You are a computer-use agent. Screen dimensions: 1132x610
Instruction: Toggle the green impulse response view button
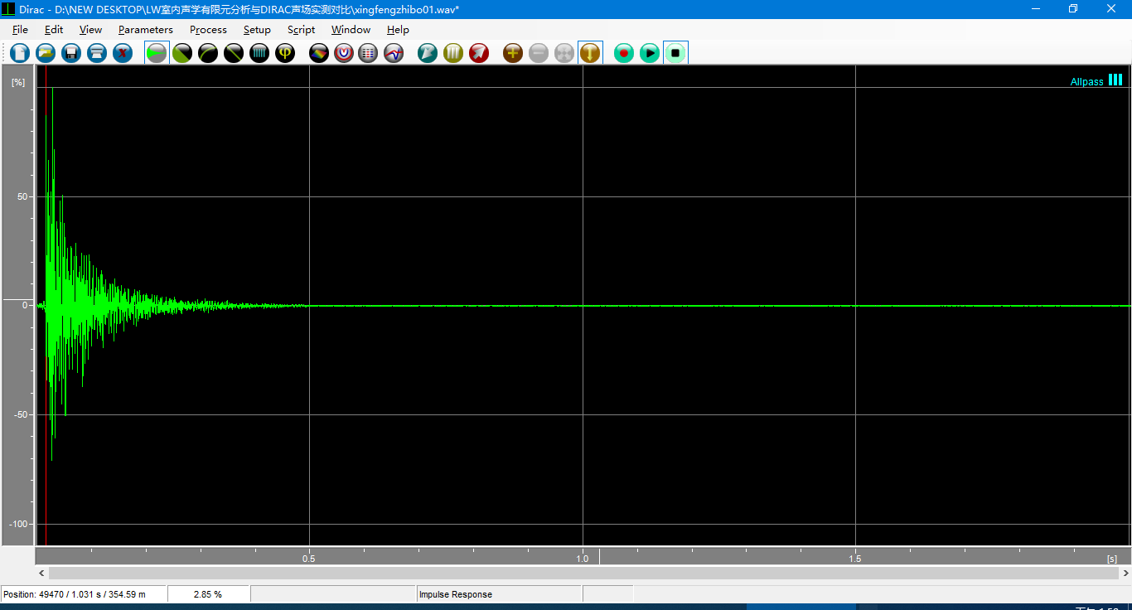(x=157, y=53)
